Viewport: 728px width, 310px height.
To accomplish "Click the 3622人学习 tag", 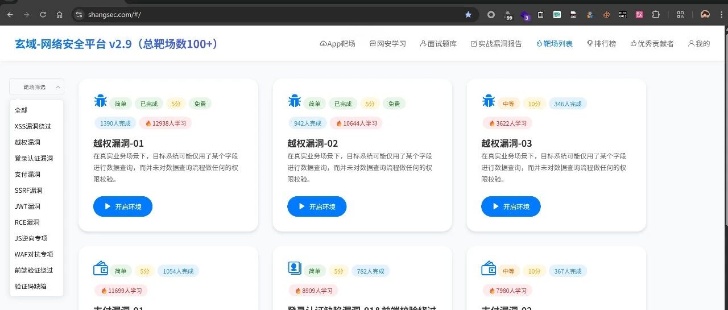I will point(507,123).
